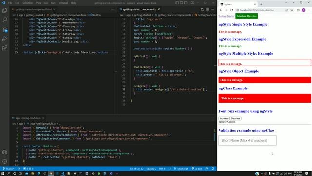312x176 pixels.
Task: Open the Edit menu
Action: 18,3
